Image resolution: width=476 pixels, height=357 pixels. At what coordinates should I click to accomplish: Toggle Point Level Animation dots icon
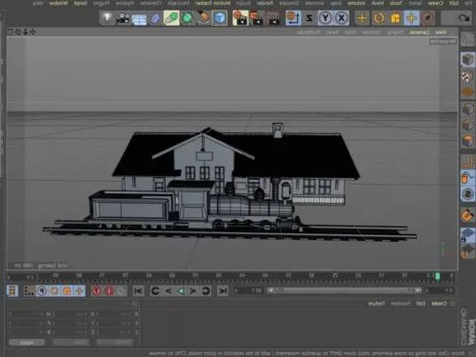pos(30,290)
